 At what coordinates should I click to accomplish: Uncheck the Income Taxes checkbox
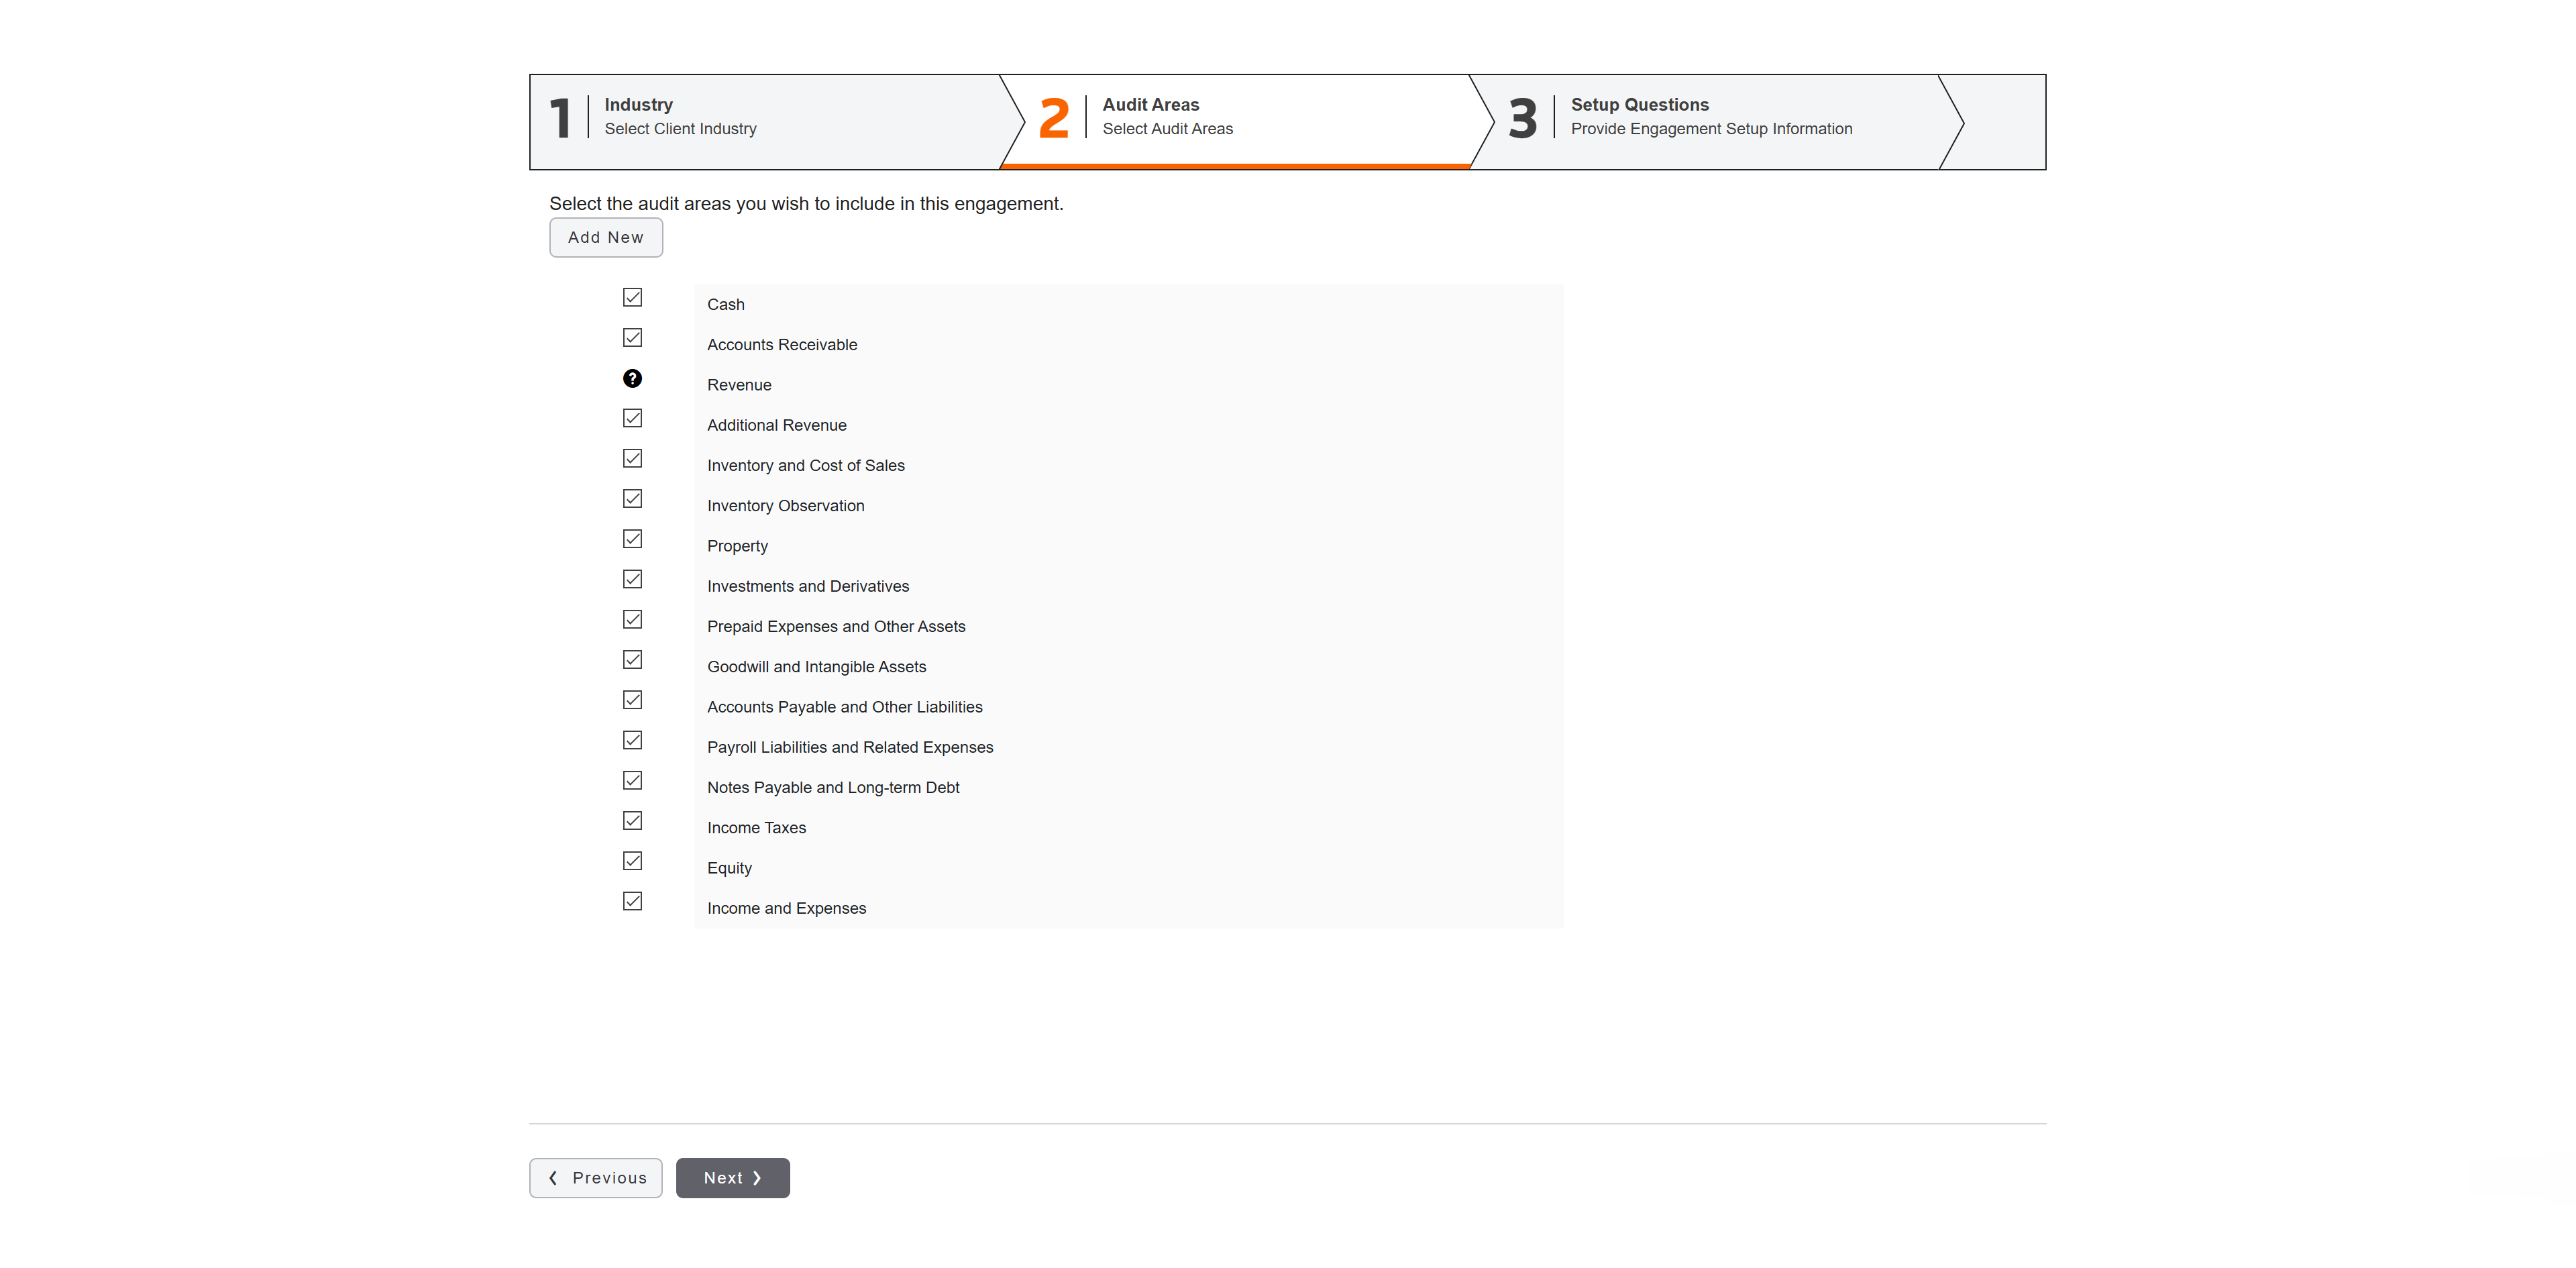[x=632, y=821]
